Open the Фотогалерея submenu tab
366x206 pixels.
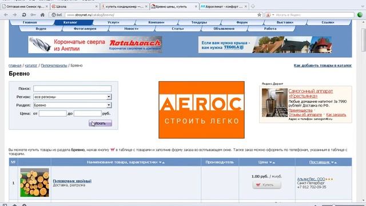click(x=85, y=29)
